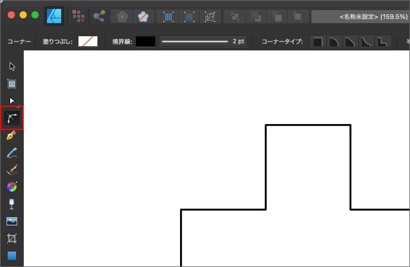Open the 2 pt stroke width control
This screenshot has width=410, height=267.
coord(203,42)
